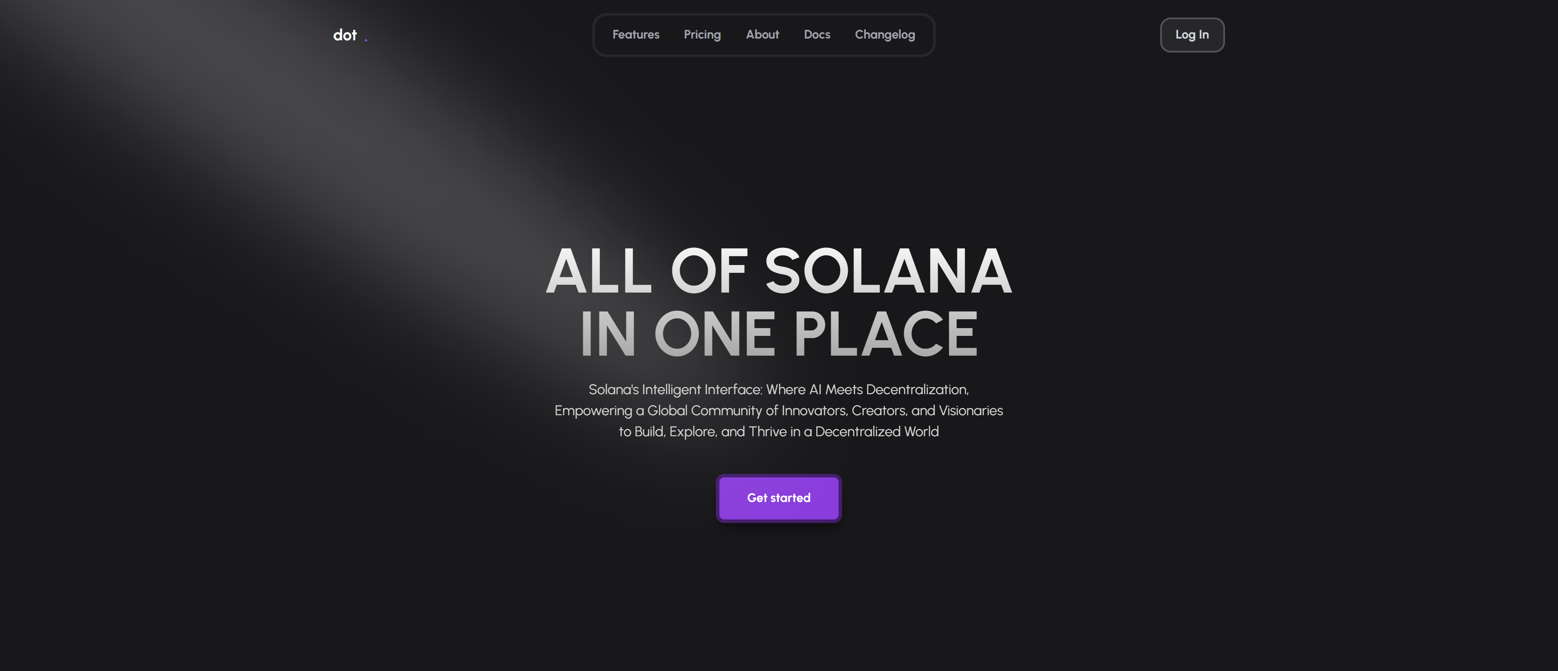Click the dot logo in the header

[345, 35]
